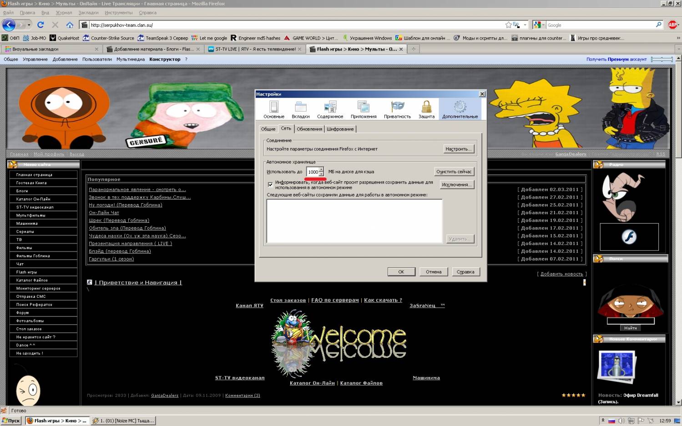Open the Содержимое settings panel

click(x=330, y=110)
